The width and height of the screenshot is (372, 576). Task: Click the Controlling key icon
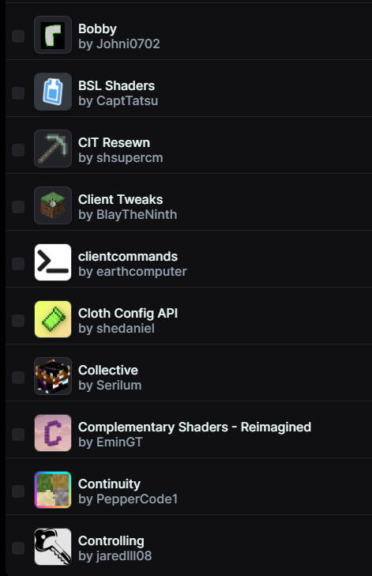click(53, 547)
